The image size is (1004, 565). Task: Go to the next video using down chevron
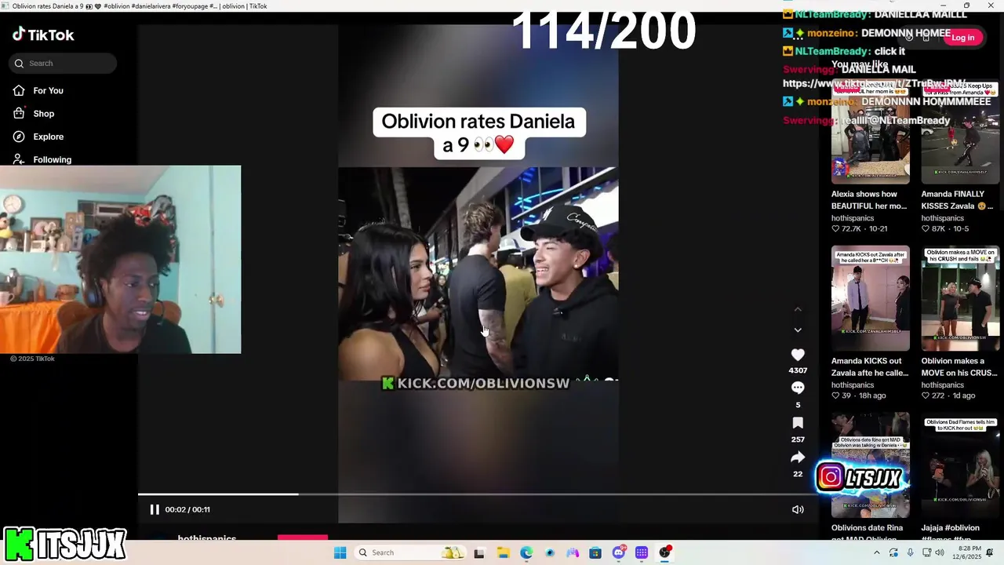coord(798,330)
